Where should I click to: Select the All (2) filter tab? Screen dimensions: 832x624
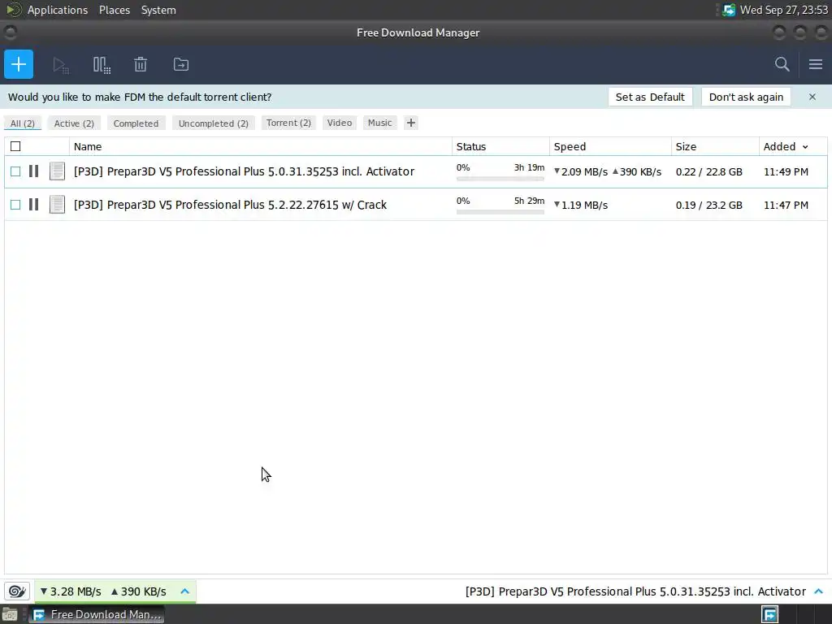point(22,123)
